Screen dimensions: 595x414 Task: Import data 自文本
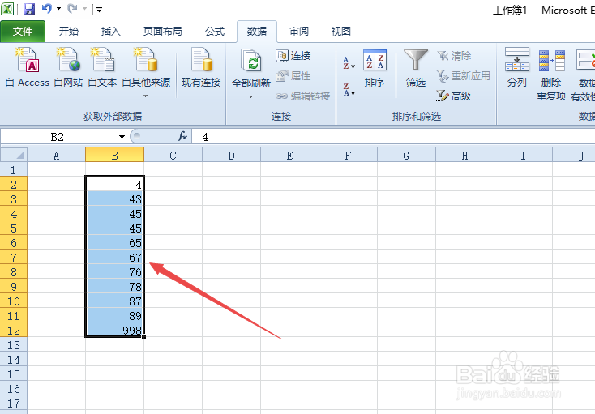click(102, 67)
